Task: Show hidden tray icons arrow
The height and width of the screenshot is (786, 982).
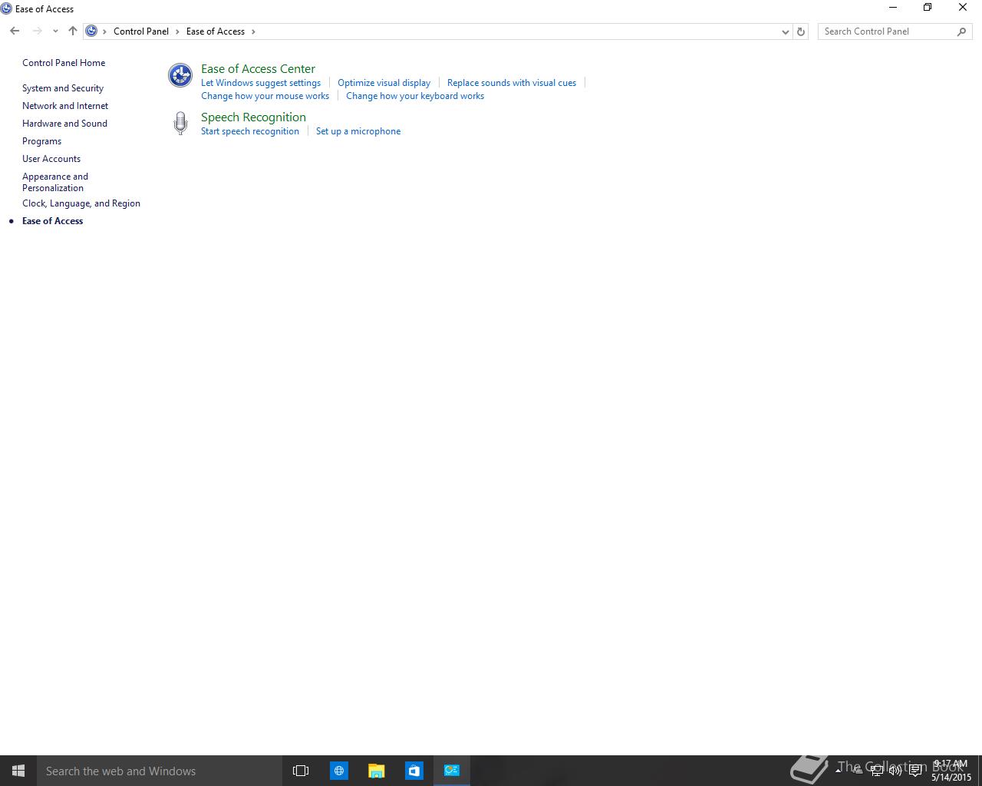Action: coord(839,771)
